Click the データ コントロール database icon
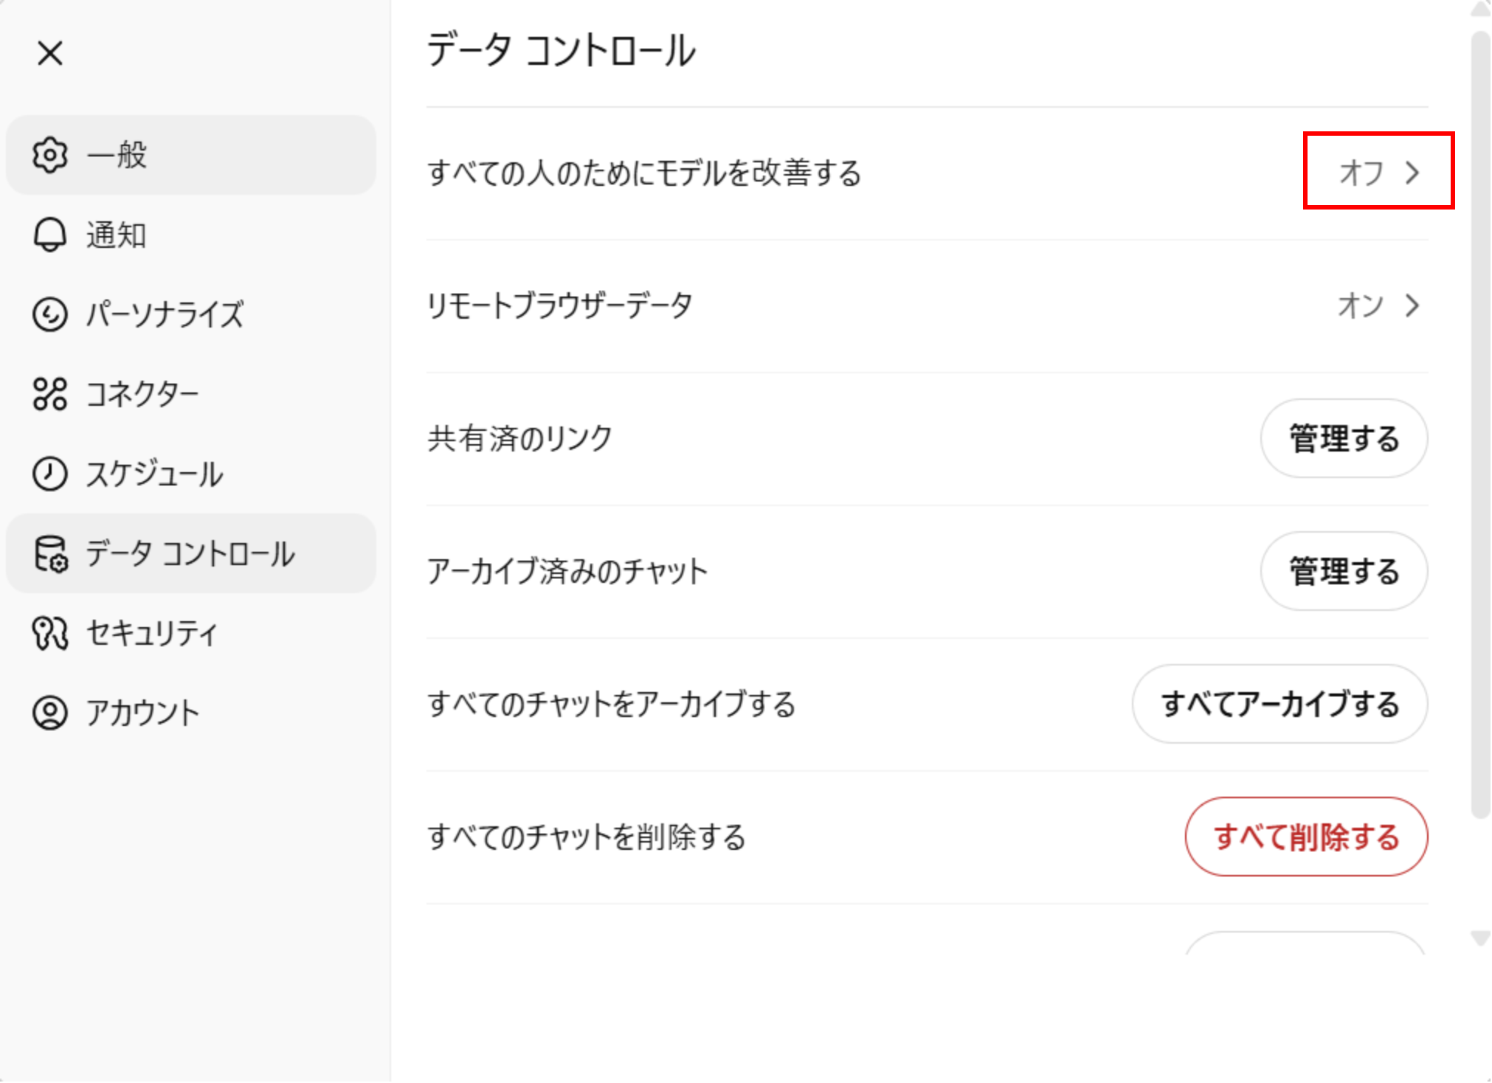 click(49, 554)
